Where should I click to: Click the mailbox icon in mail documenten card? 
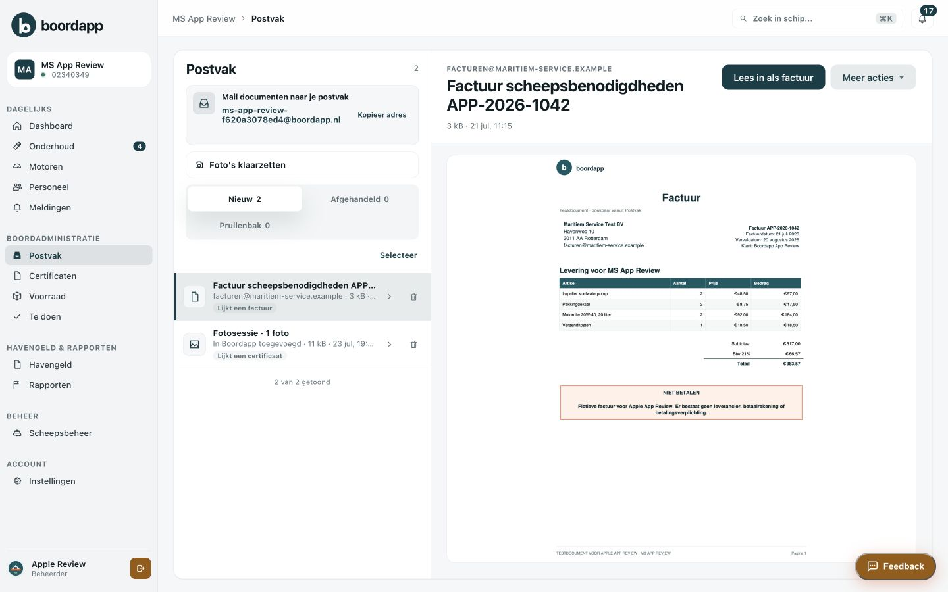(x=204, y=103)
